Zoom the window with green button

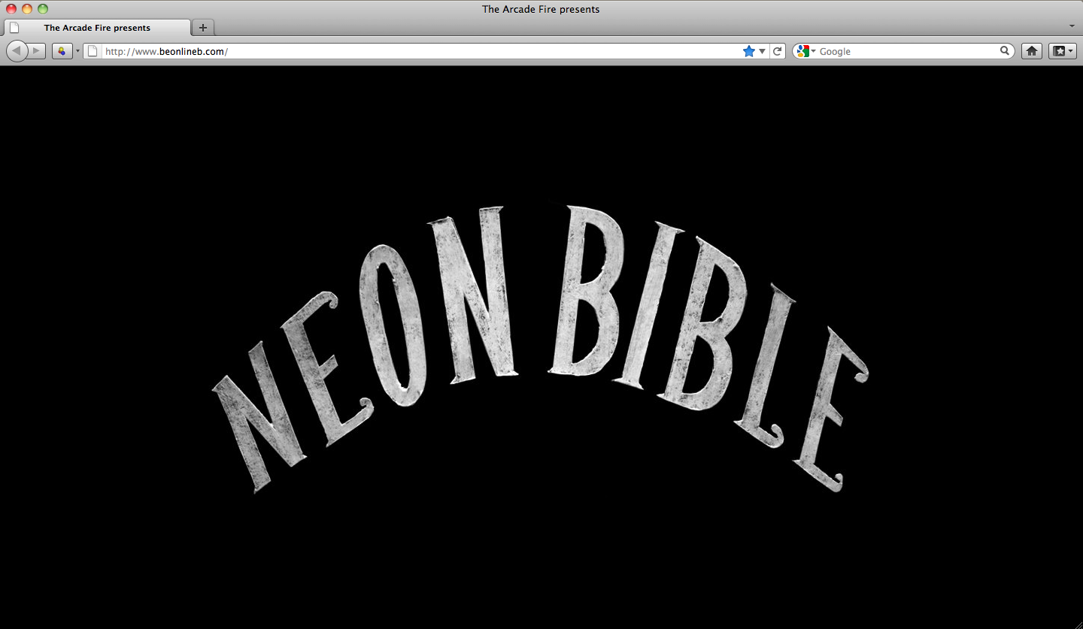[x=43, y=9]
